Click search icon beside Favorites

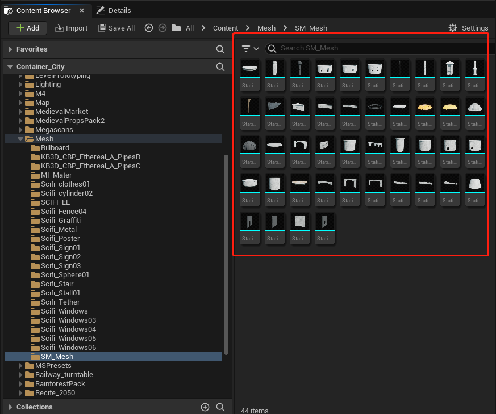point(220,49)
